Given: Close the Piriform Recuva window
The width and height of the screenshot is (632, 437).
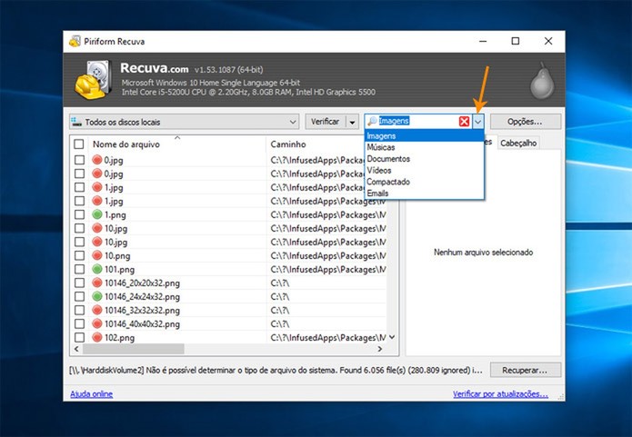Looking at the screenshot, I should click(548, 41).
